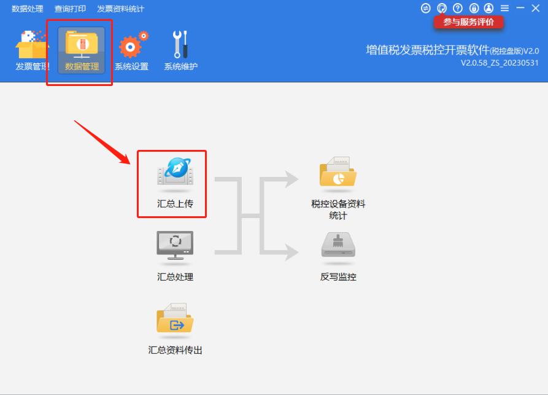Minimize the invoicing software window
Image resolution: width=548 pixels, height=395 pixels.
coord(520,8)
